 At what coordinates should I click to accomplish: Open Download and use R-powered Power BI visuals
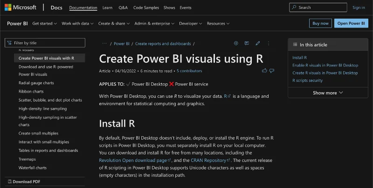[x=46, y=71]
